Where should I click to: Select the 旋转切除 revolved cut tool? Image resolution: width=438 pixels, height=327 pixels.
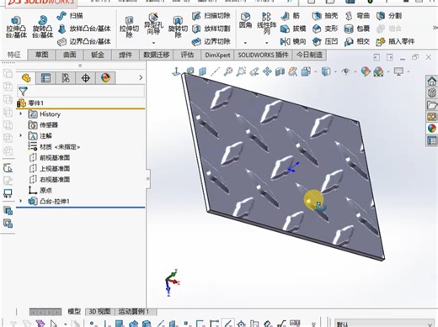(x=178, y=27)
